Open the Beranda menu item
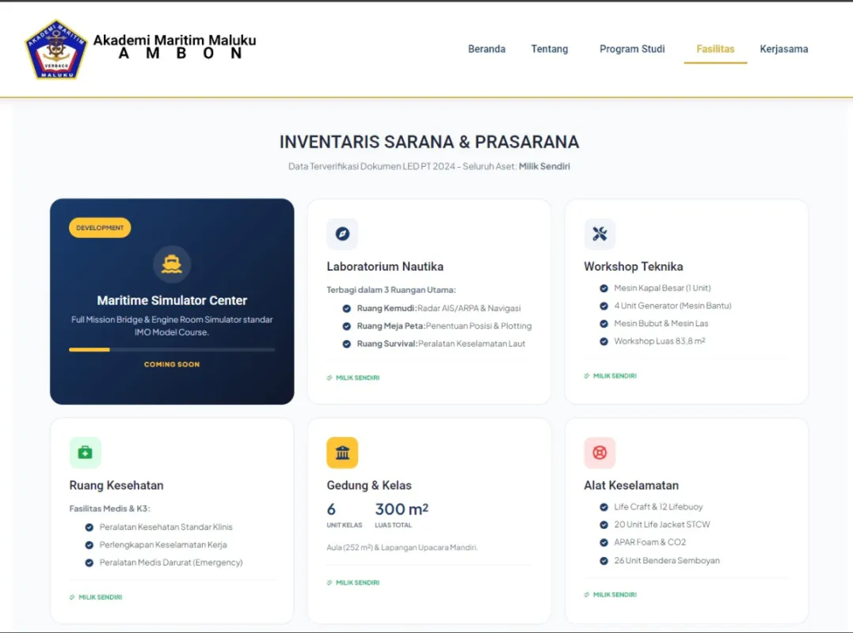This screenshot has height=633, width=853. tap(486, 49)
